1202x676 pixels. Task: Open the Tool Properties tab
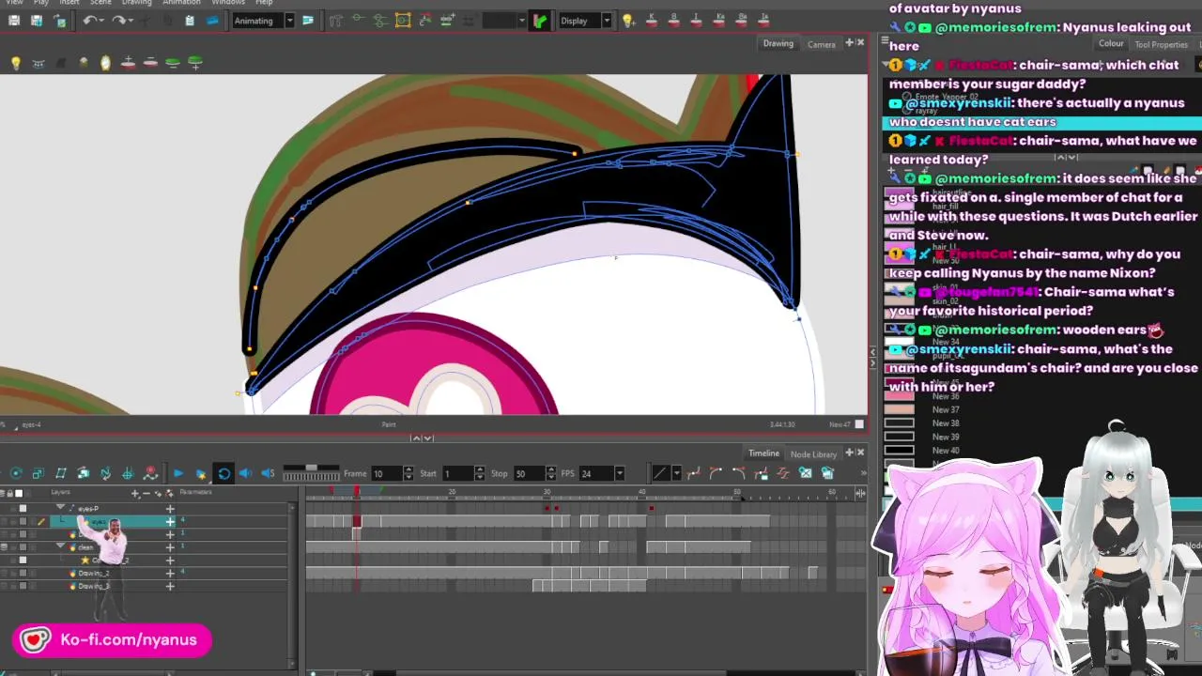(x=1162, y=44)
